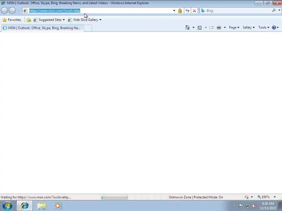Open the Tools menu
Screen dimensions: 282x211
tap(264, 27)
